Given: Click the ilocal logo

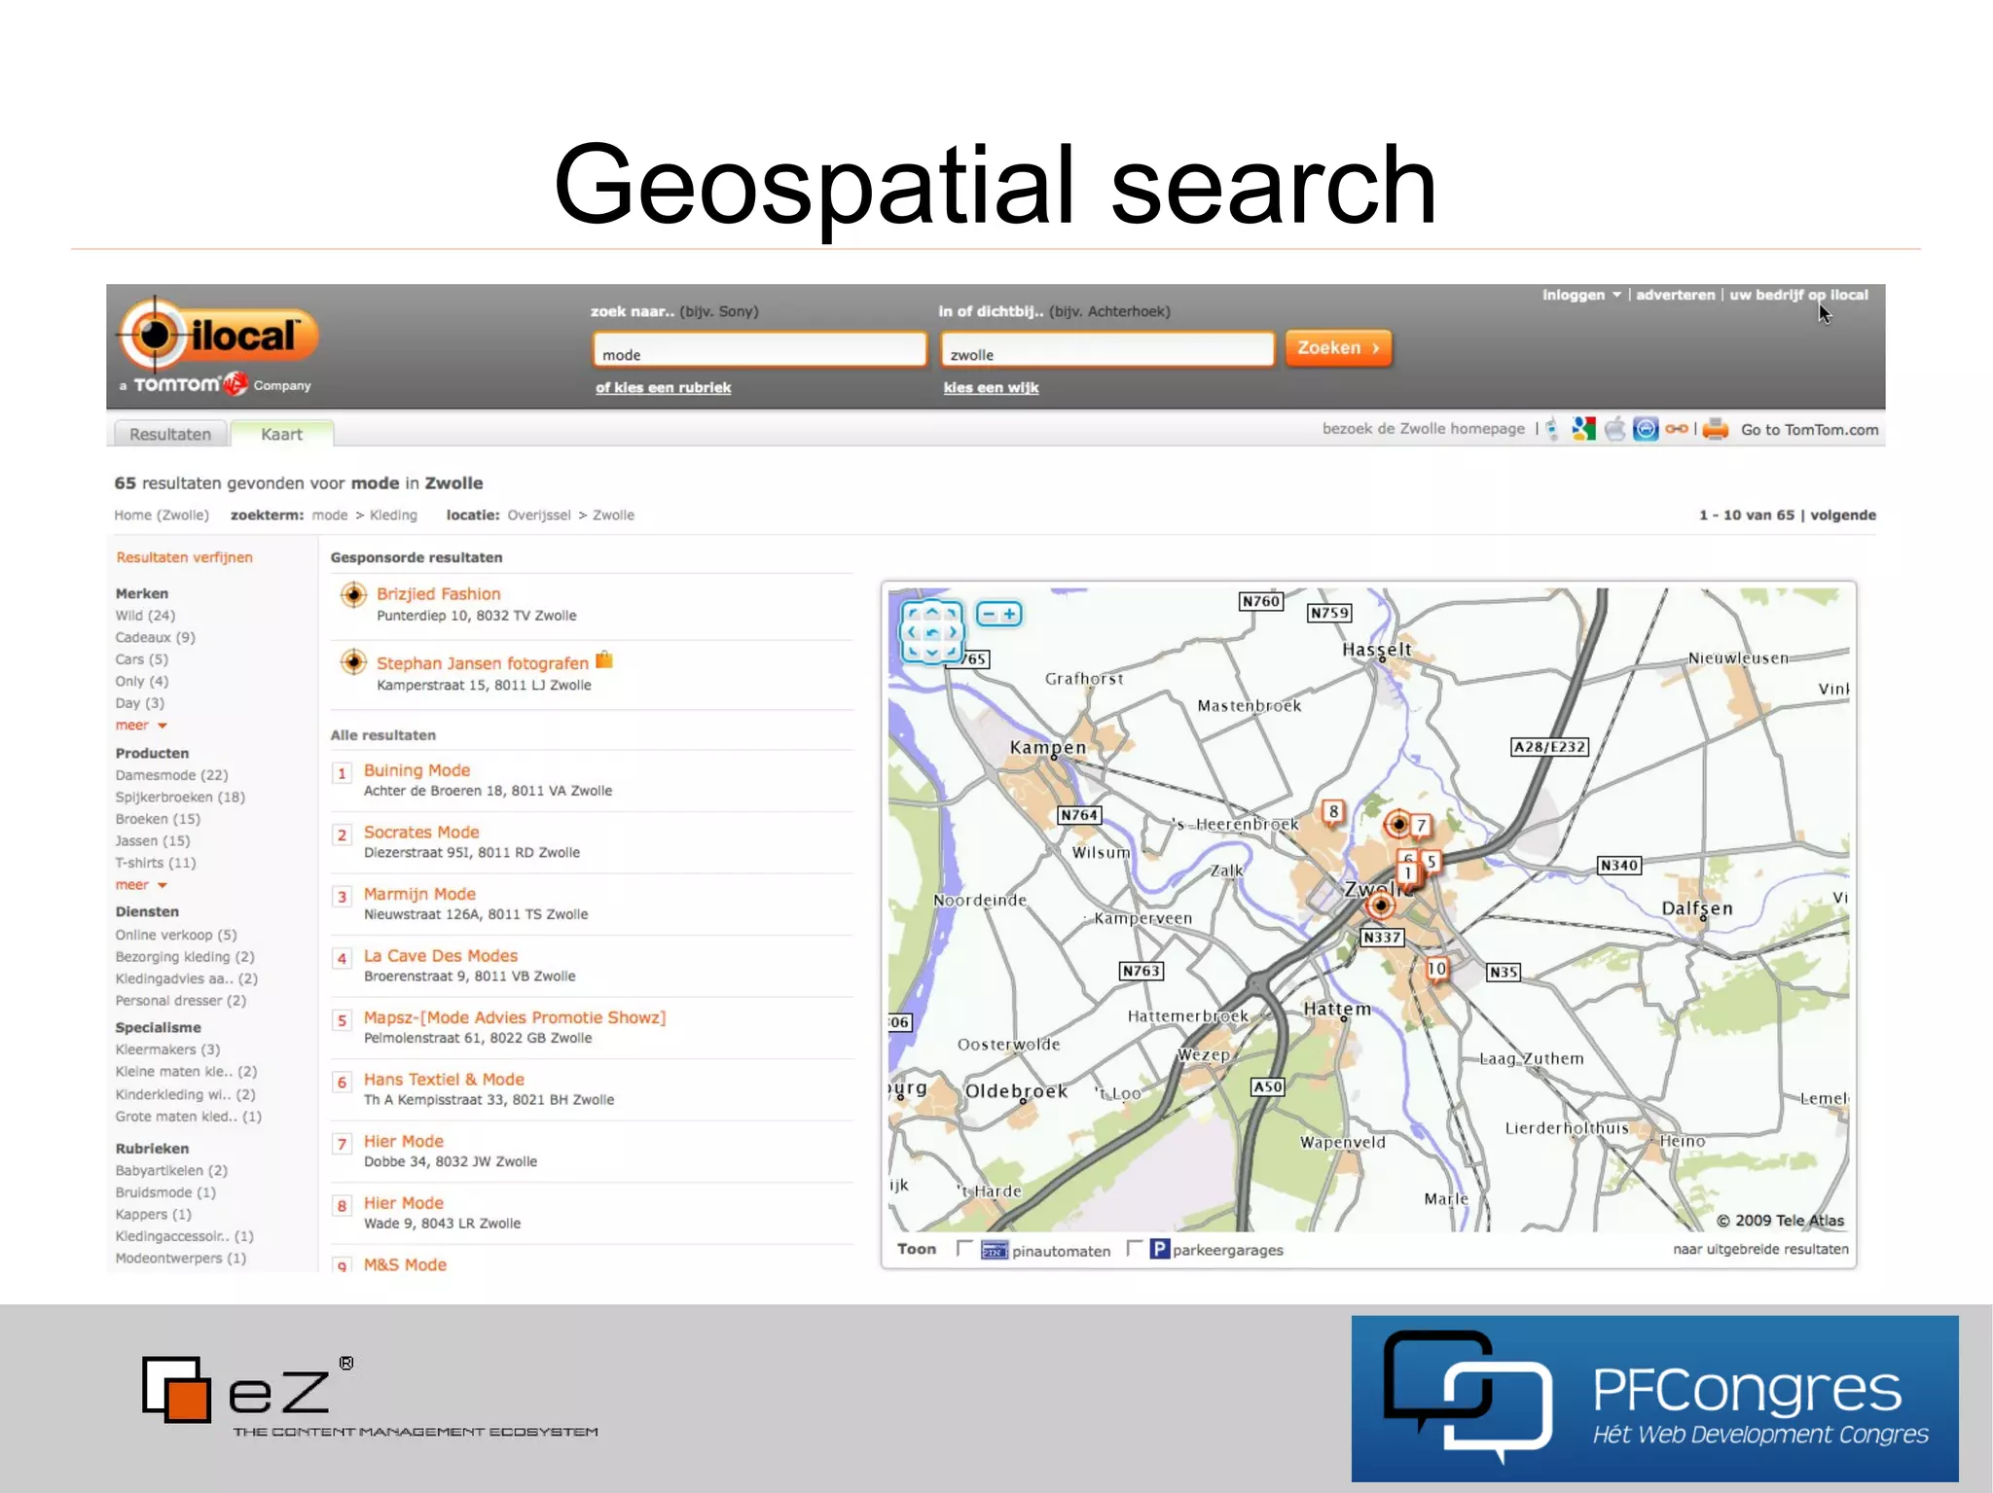Looking at the screenshot, I should (218, 336).
